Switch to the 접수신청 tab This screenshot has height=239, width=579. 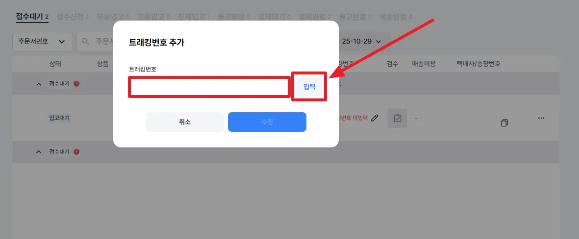73,17
